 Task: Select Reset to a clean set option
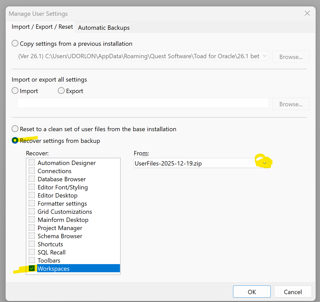click(x=15, y=129)
